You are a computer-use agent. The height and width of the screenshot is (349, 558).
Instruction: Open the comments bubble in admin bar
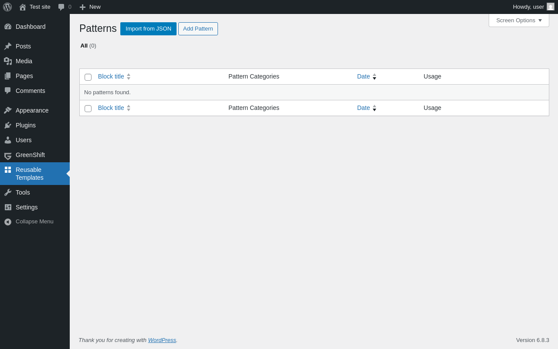coord(61,7)
